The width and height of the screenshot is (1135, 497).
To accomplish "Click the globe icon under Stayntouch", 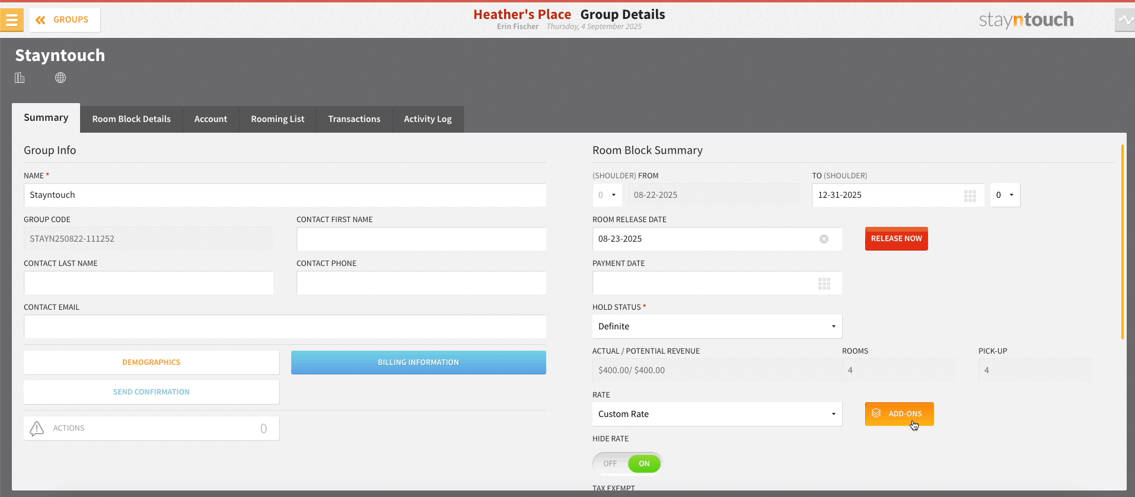I will [x=60, y=78].
